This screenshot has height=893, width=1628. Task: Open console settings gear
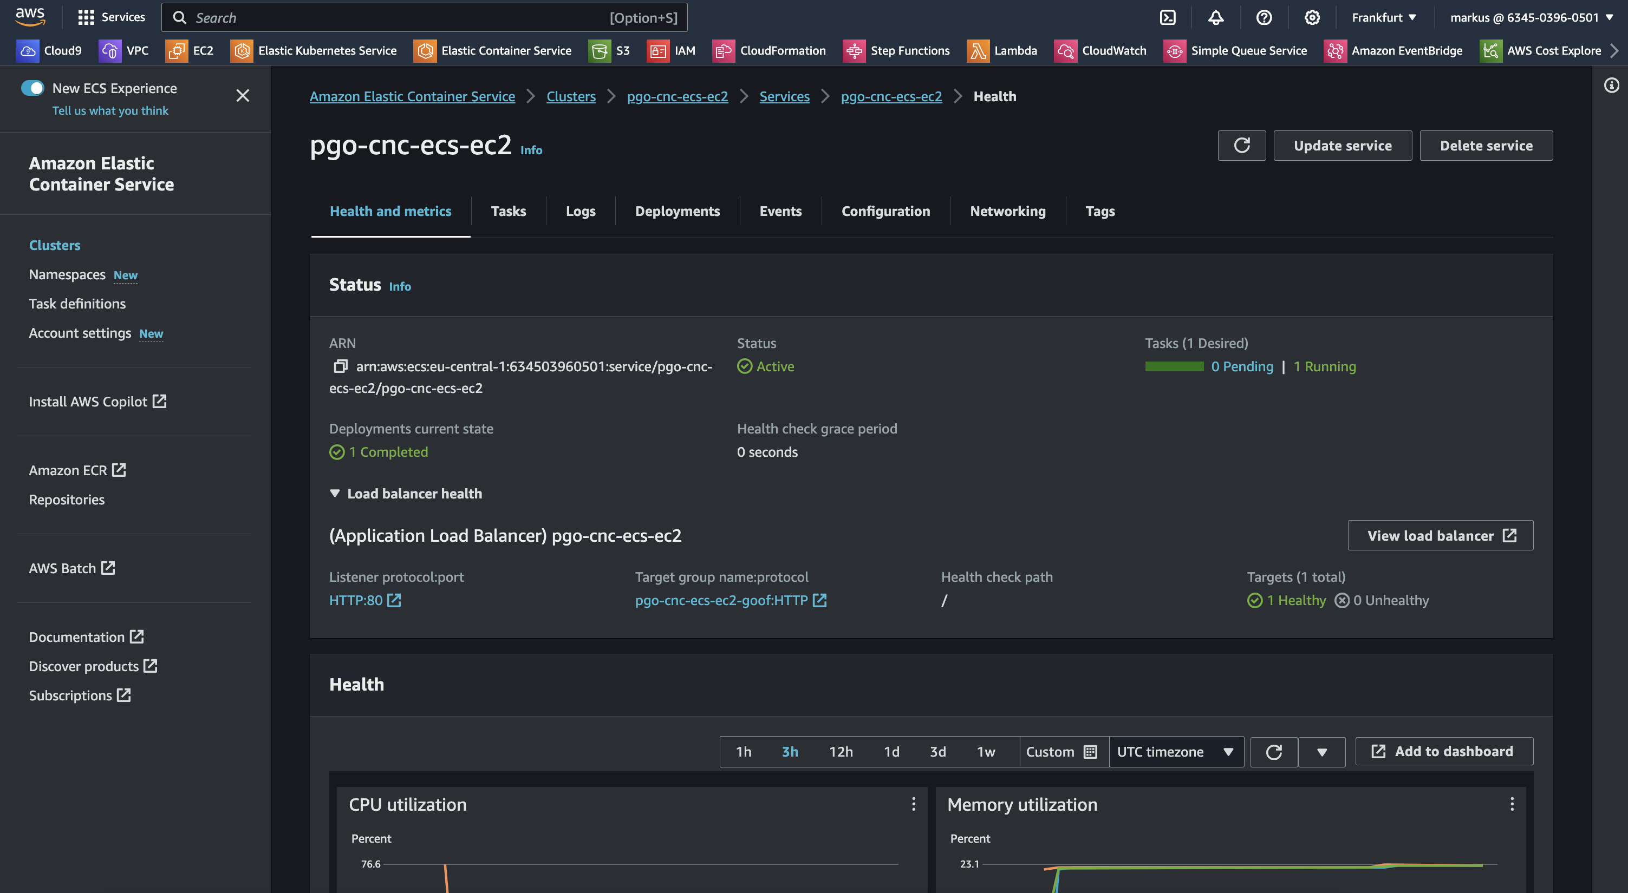[1311, 17]
